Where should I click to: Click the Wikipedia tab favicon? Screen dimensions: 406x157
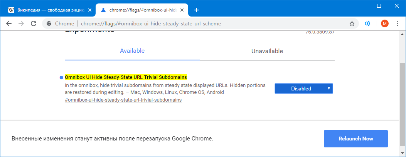(x=12, y=10)
